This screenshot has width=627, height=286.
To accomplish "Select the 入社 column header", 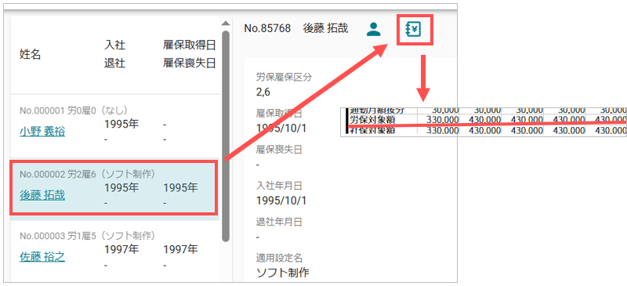I will click(114, 45).
